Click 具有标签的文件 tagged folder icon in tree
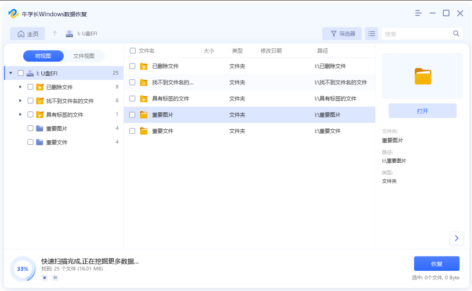472x291 pixels. tap(40, 114)
